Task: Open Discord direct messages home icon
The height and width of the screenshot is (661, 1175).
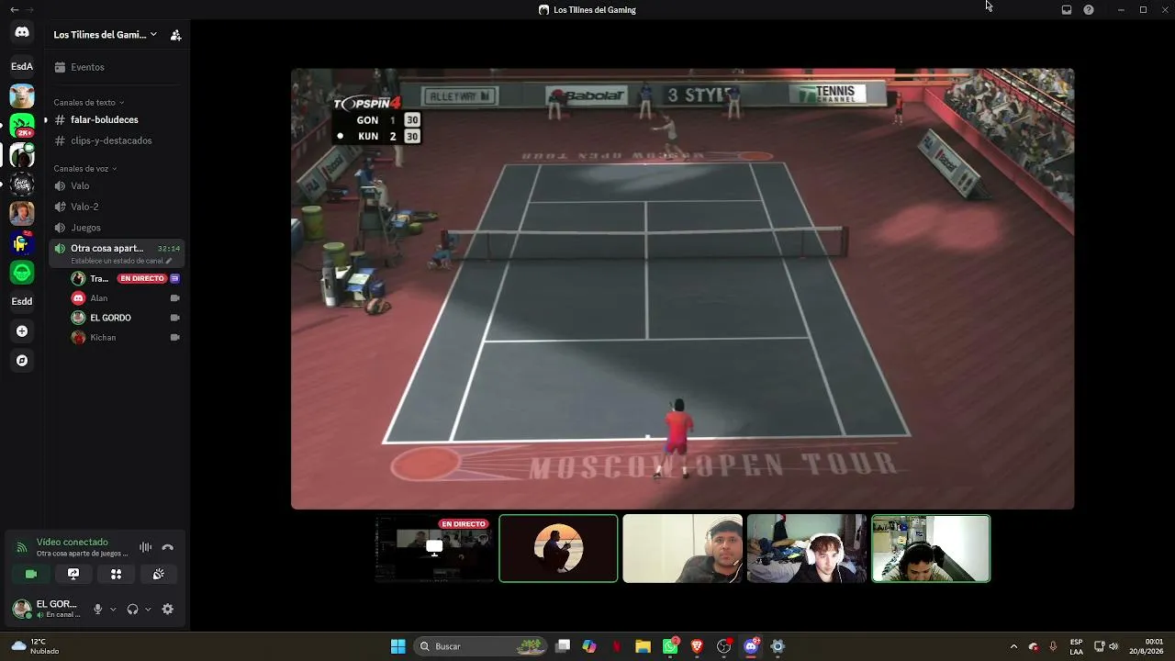Action: click(x=22, y=32)
